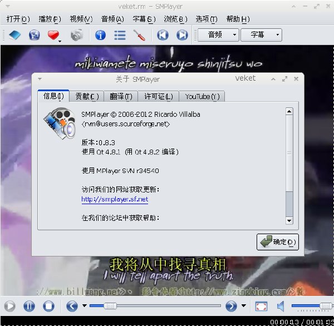Open the about dialog window menu arrow

[40, 79]
